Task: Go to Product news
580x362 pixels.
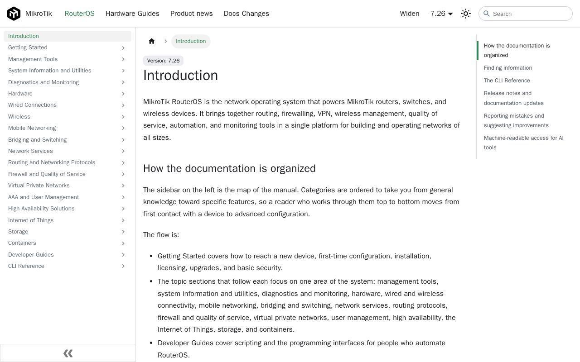Action: (192, 14)
